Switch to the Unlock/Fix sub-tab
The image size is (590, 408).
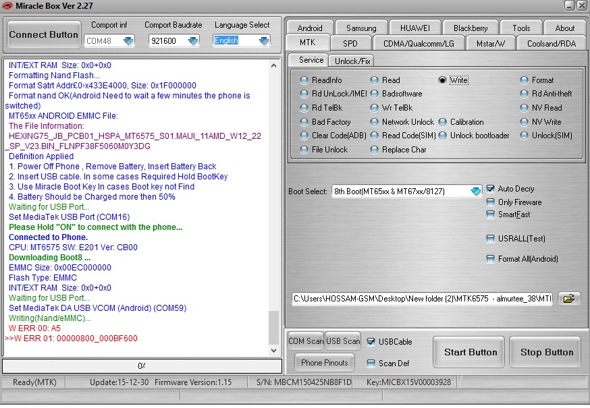pos(352,61)
